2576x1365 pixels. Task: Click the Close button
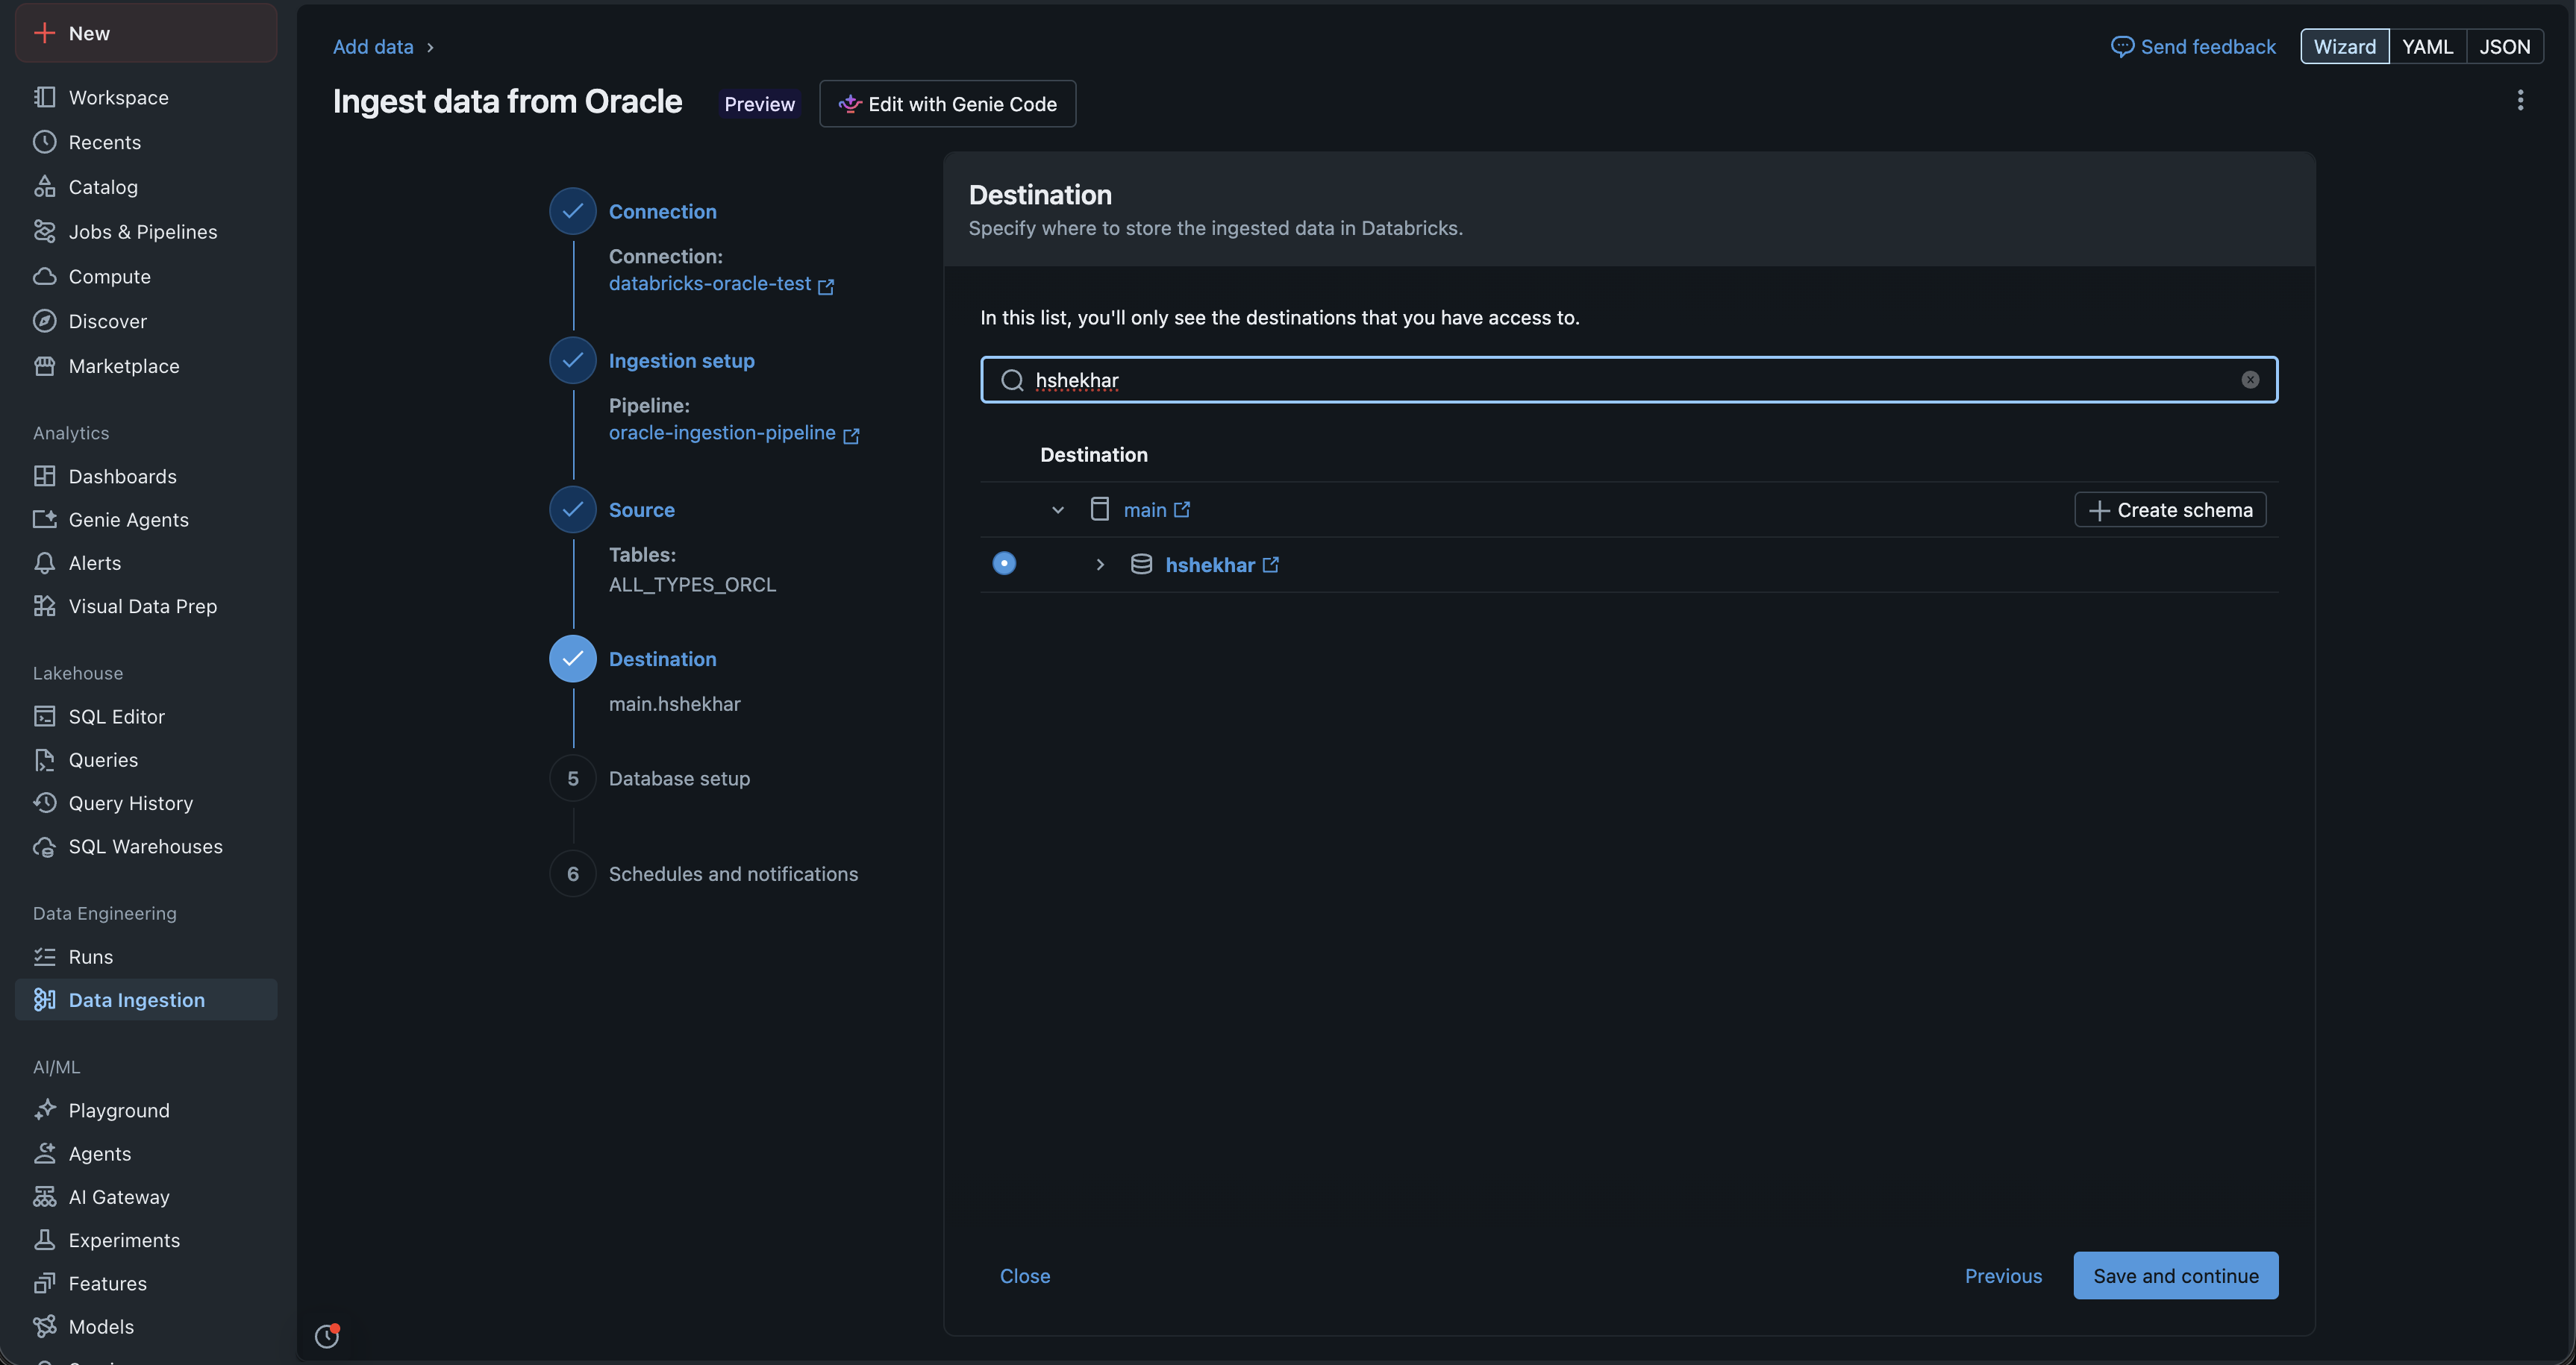pyautogui.click(x=1025, y=1275)
